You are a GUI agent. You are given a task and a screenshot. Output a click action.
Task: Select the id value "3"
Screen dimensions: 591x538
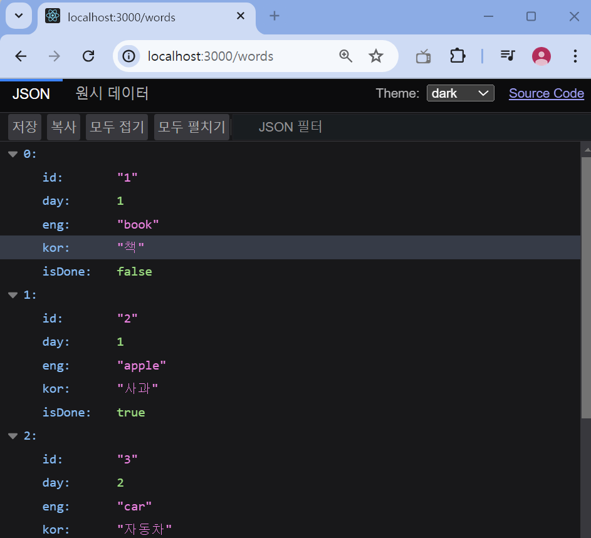[127, 459]
